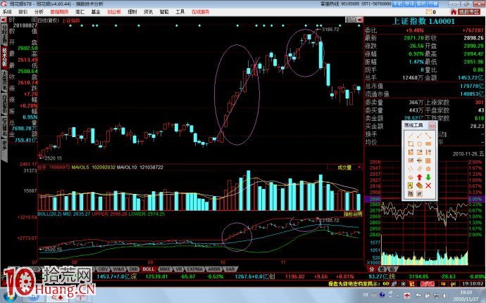
Task: Click the taskbar volume speaker icon
Action: coord(444,295)
